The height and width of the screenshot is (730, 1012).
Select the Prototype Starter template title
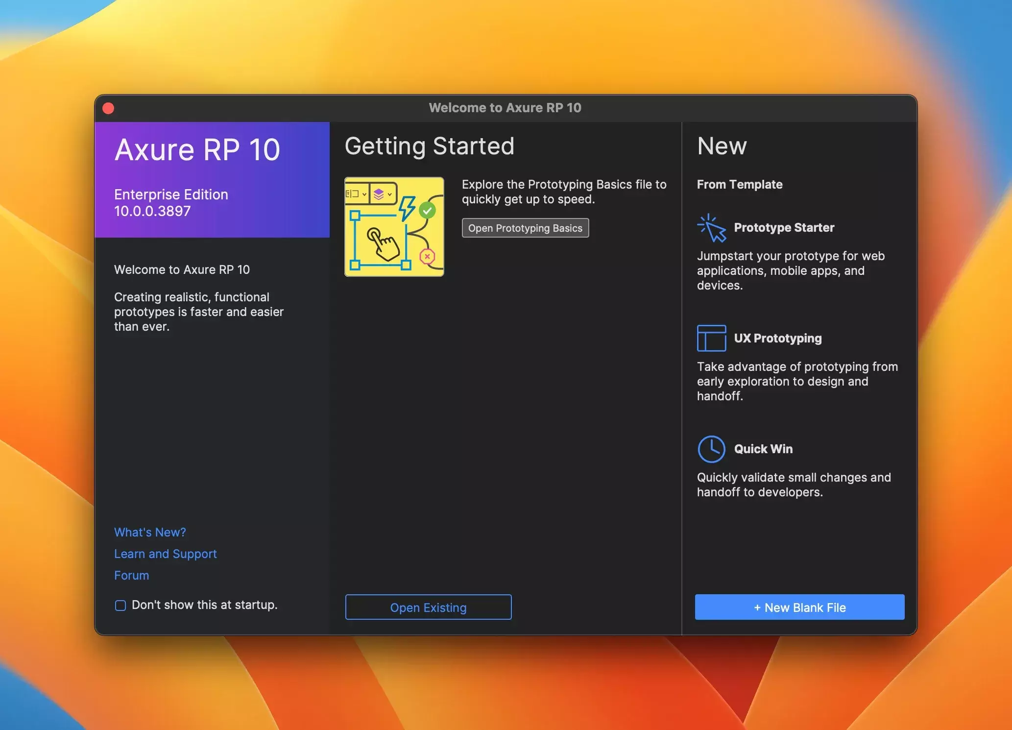pyautogui.click(x=784, y=228)
